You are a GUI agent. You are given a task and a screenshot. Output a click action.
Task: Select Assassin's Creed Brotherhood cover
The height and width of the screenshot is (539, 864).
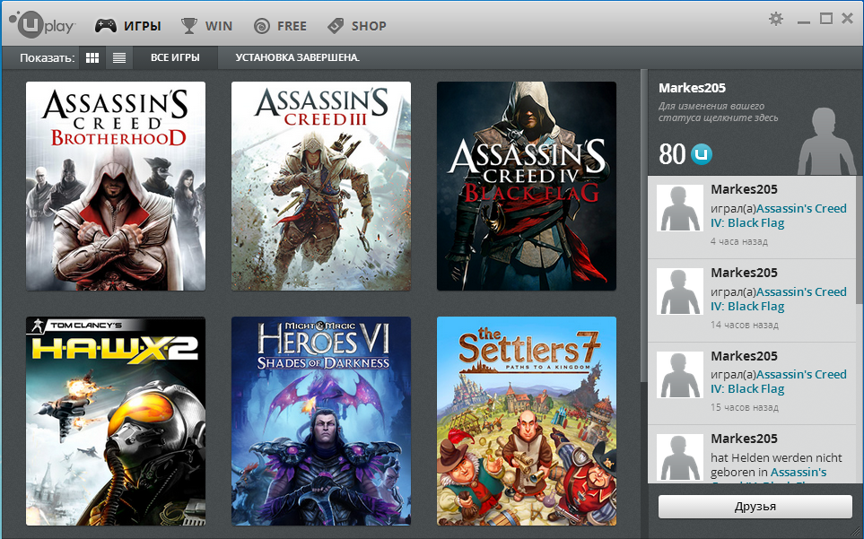point(116,186)
